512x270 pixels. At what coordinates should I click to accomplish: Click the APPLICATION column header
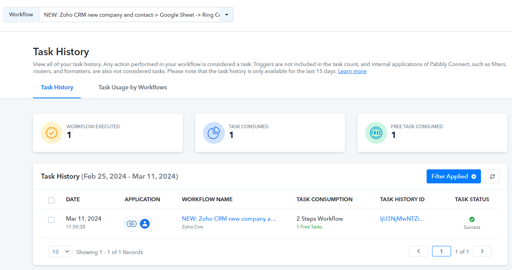coord(142,199)
